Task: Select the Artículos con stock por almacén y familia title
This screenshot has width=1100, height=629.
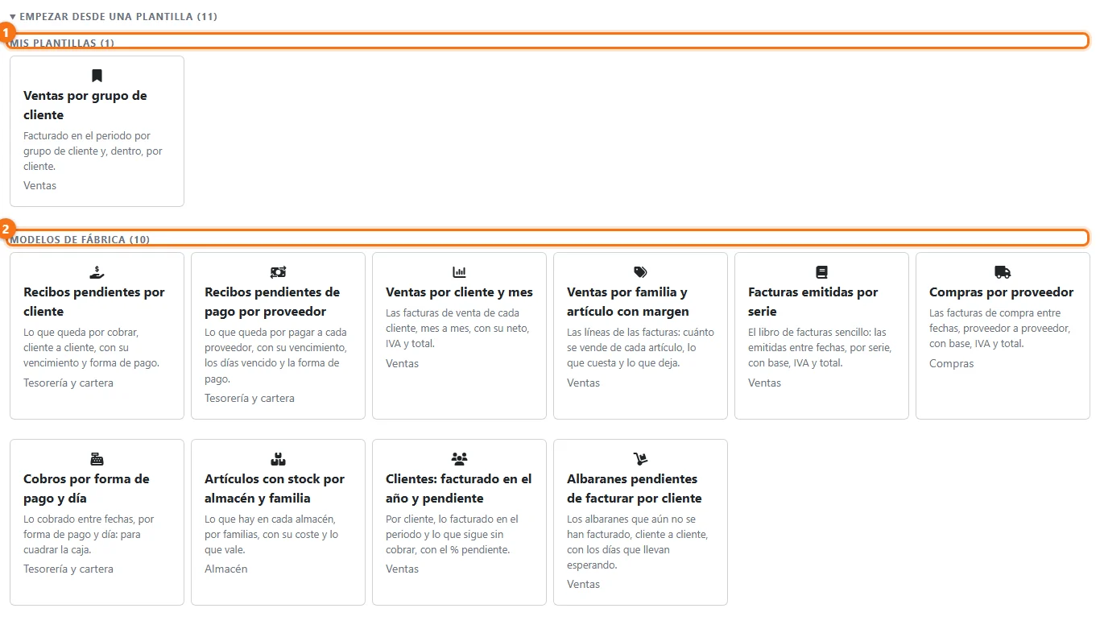Action: (x=275, y=488)
